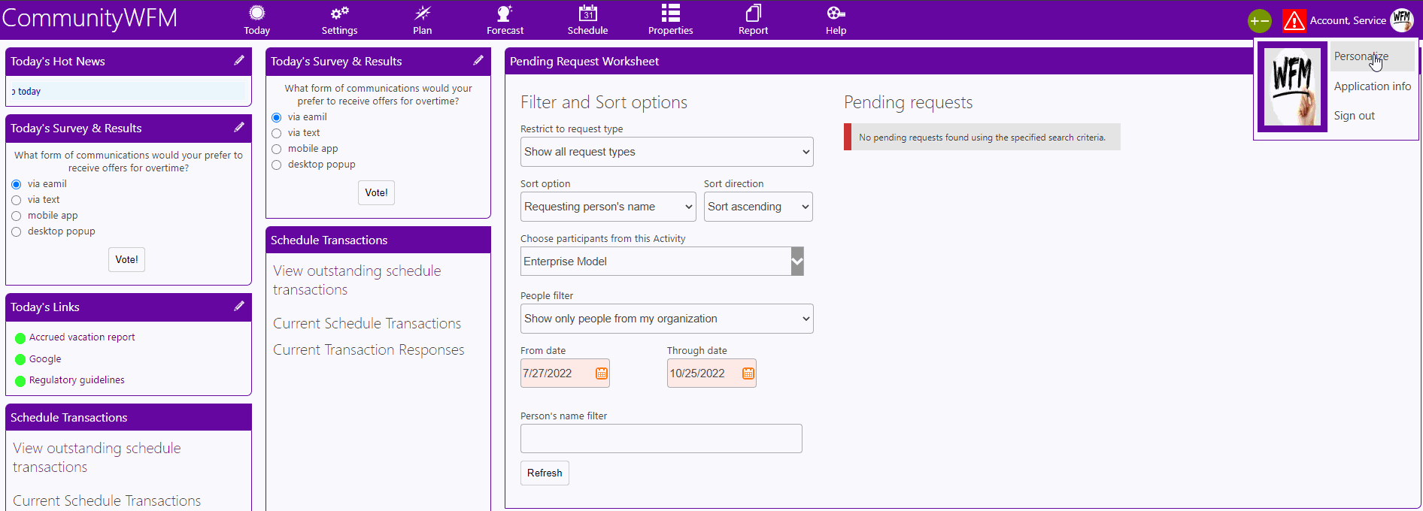This screenshot has width=1423, height=511.
Task: Open Settings gears icon
Action: pos(340,13)
